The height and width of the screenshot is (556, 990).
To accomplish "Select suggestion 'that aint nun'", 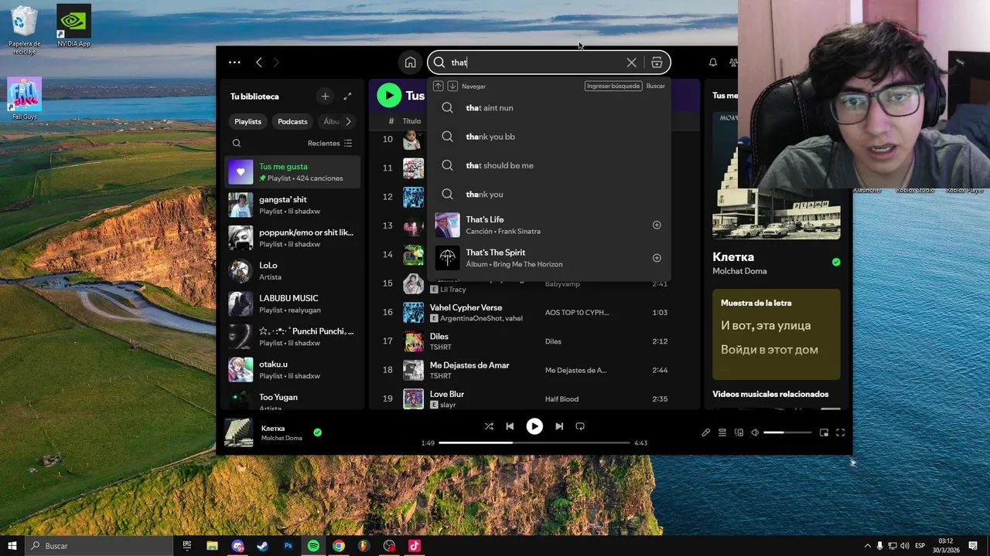I will pos(549,108).
